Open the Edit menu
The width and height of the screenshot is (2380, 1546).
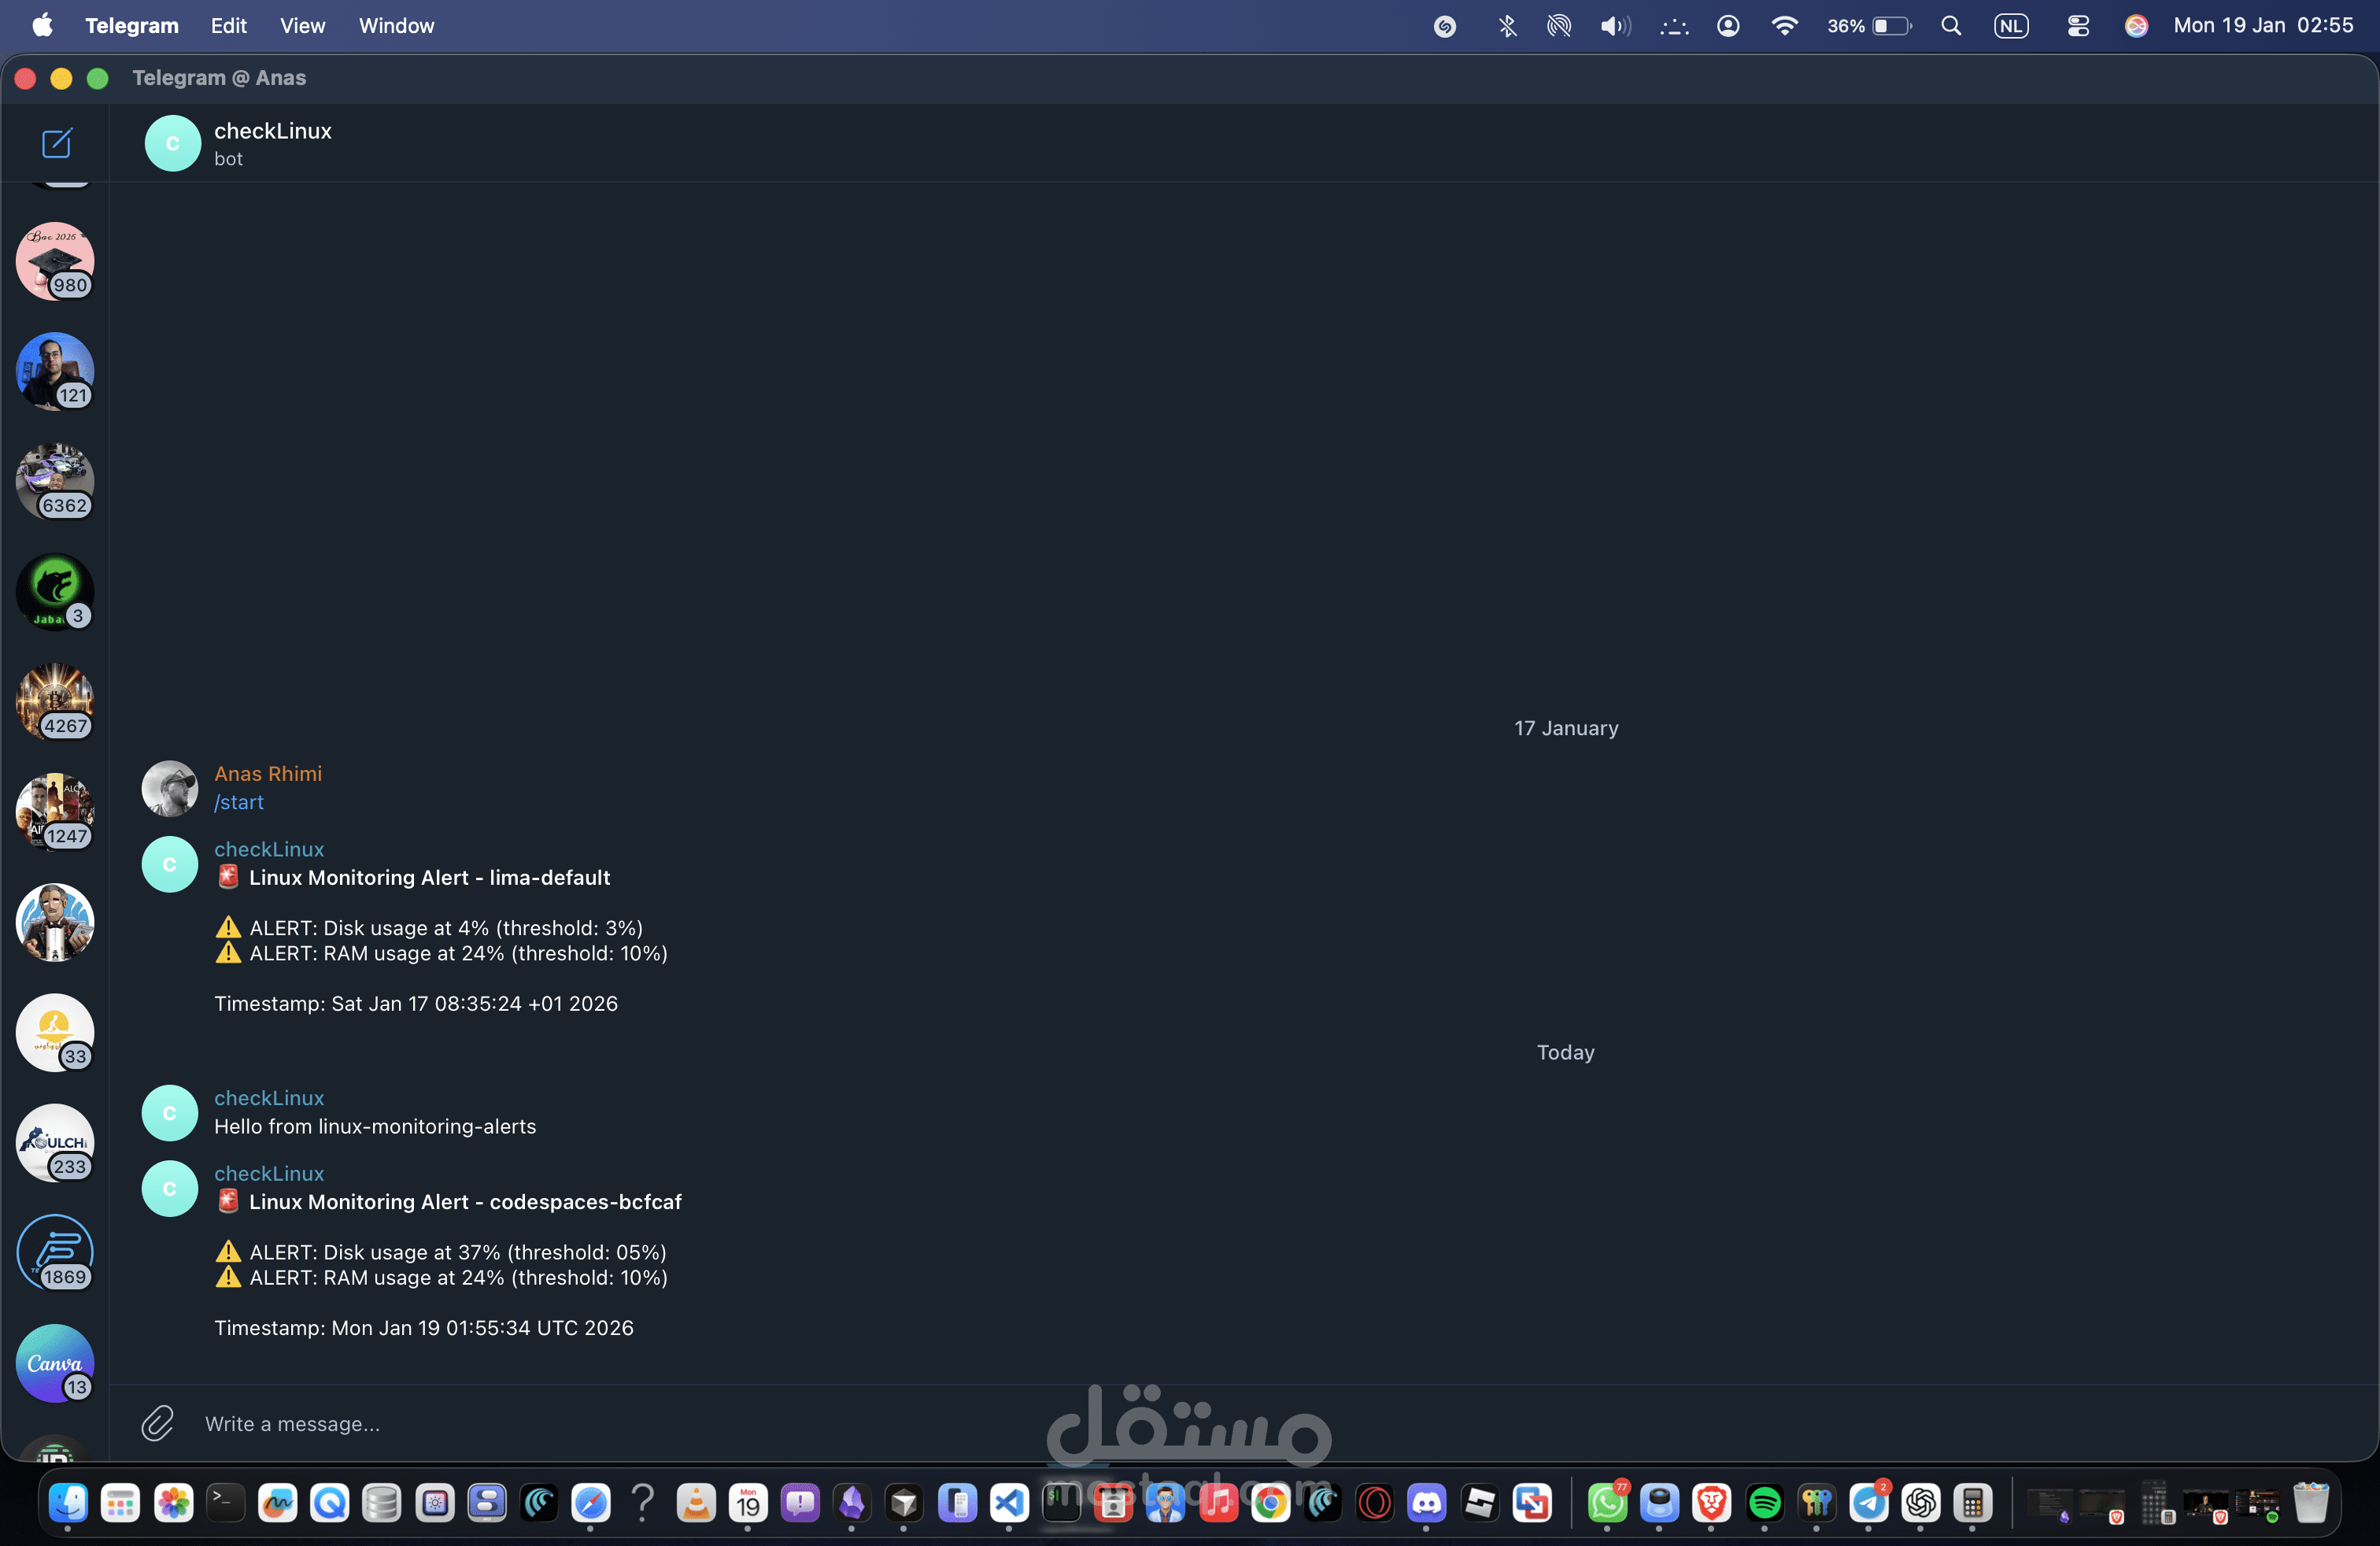pyautogui.click(x=228, y=26)
